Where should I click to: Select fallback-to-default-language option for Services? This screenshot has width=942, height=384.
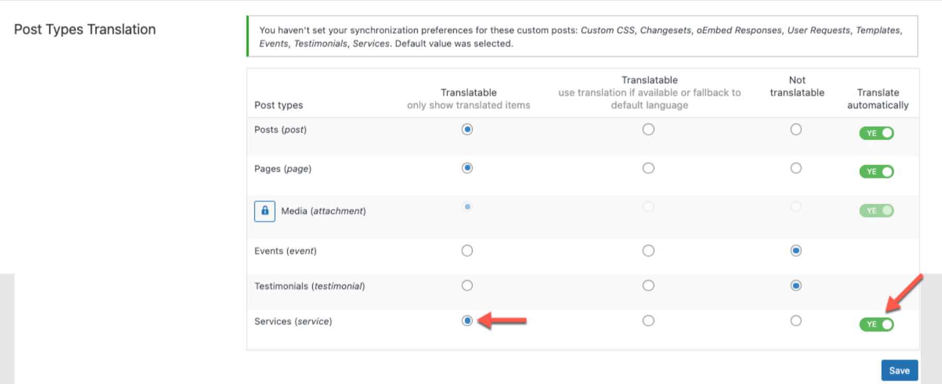pyautogui.click(x=648, y=321)
